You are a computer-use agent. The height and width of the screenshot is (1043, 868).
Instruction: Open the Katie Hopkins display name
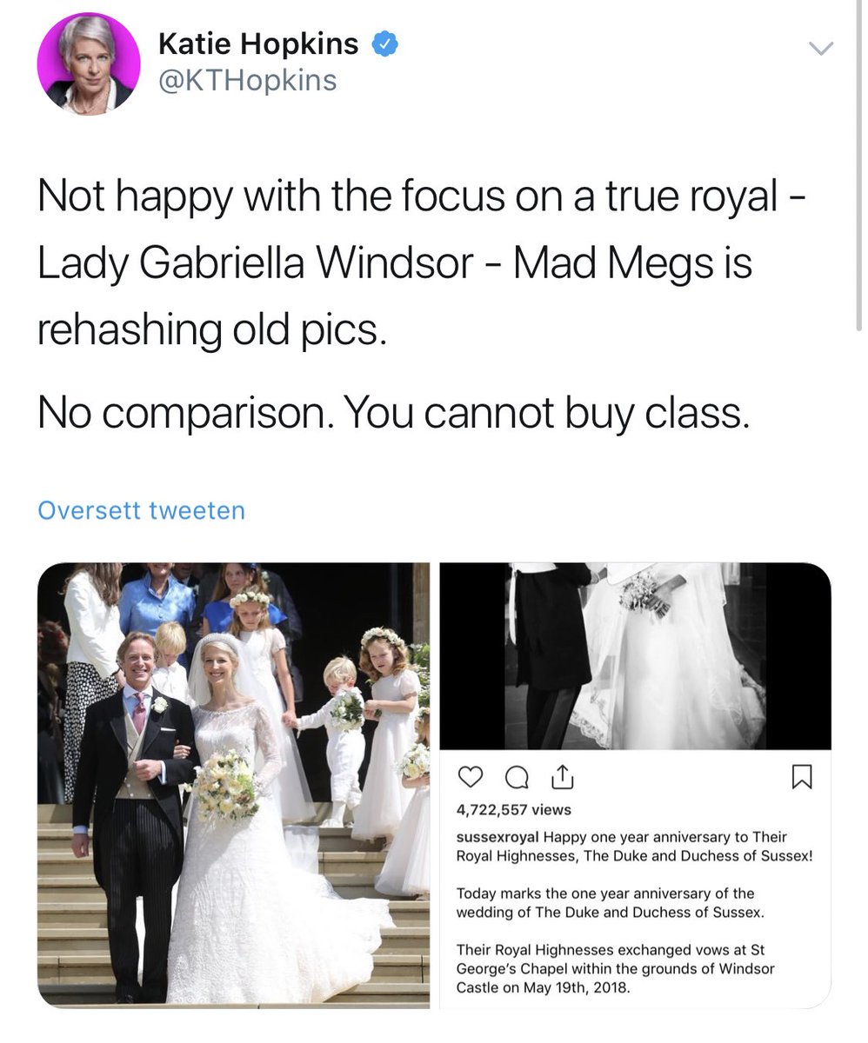[258, 43]
